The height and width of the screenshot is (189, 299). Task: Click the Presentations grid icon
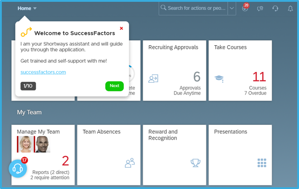[261, 163]
